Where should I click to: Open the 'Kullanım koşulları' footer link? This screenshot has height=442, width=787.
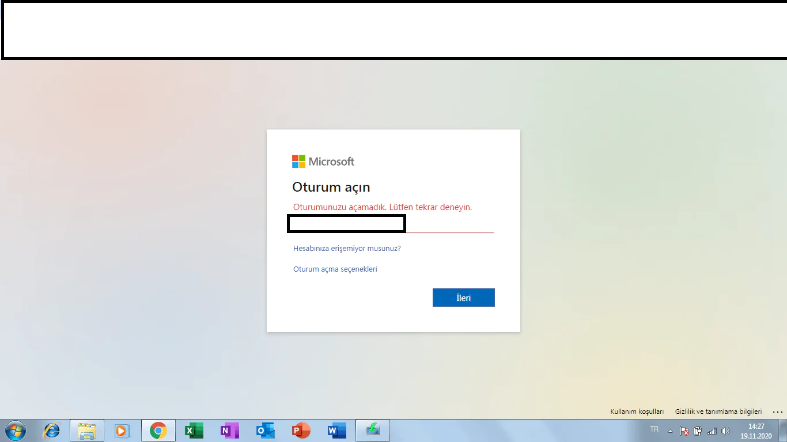click(x=637, y=411)
